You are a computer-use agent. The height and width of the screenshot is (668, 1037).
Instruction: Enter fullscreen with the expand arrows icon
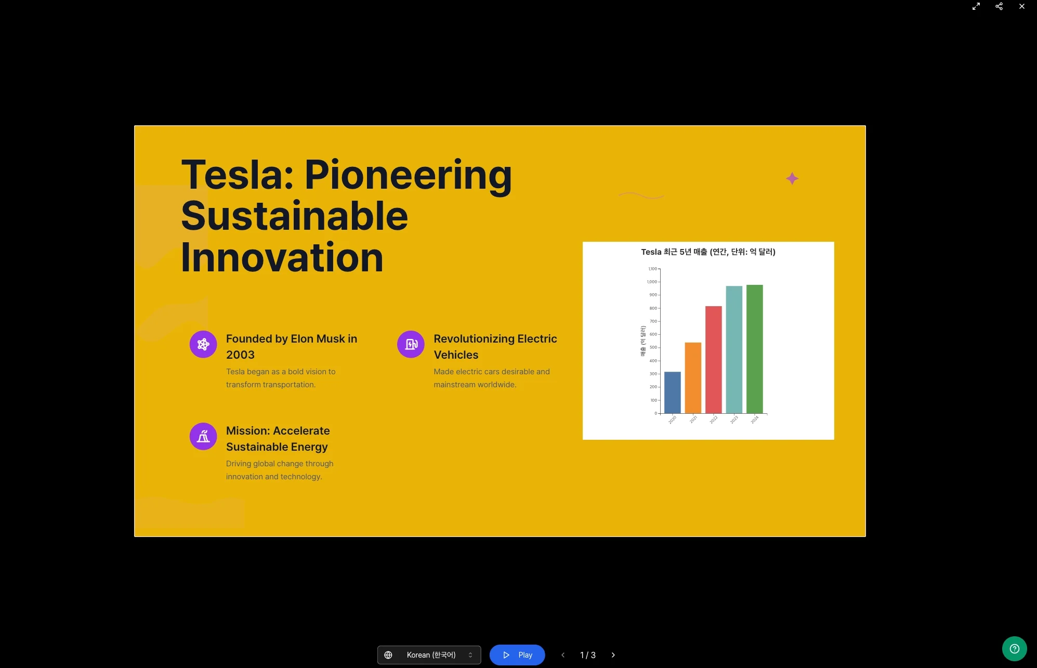coord(976,6)
